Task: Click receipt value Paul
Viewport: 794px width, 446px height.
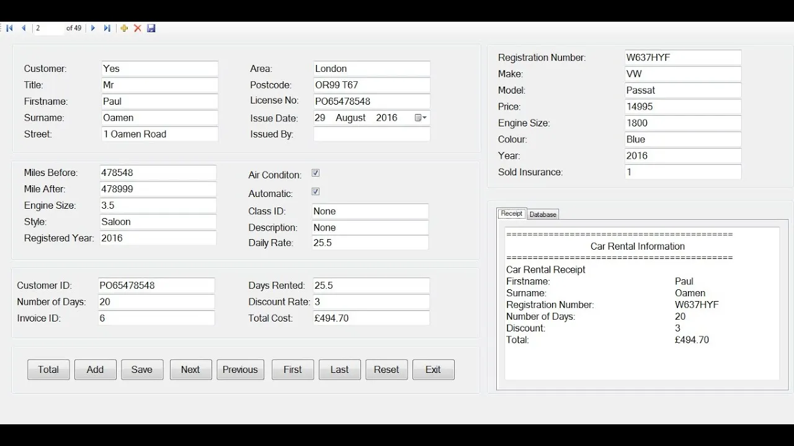Action: pyautogui.click(x=684, y=282)
